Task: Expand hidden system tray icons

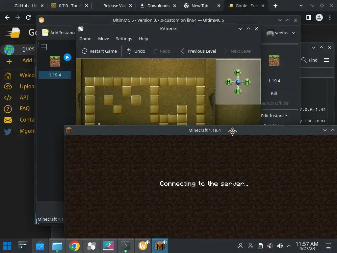Action: pos(289,246)
